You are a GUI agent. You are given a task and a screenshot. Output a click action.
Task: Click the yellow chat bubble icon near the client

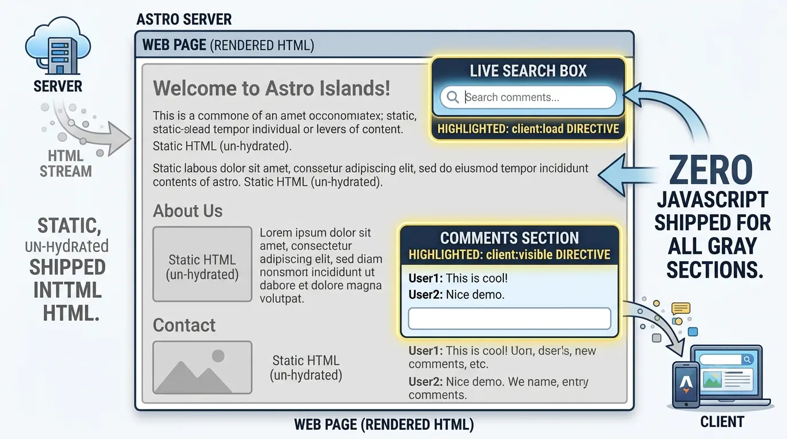[681, 309]
